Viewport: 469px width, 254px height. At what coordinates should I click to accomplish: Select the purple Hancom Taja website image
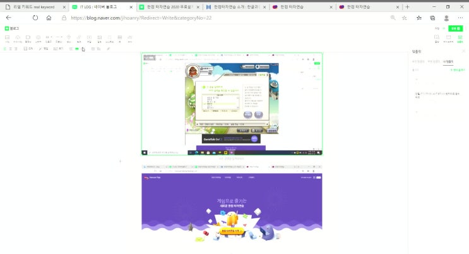click(232, 203)
